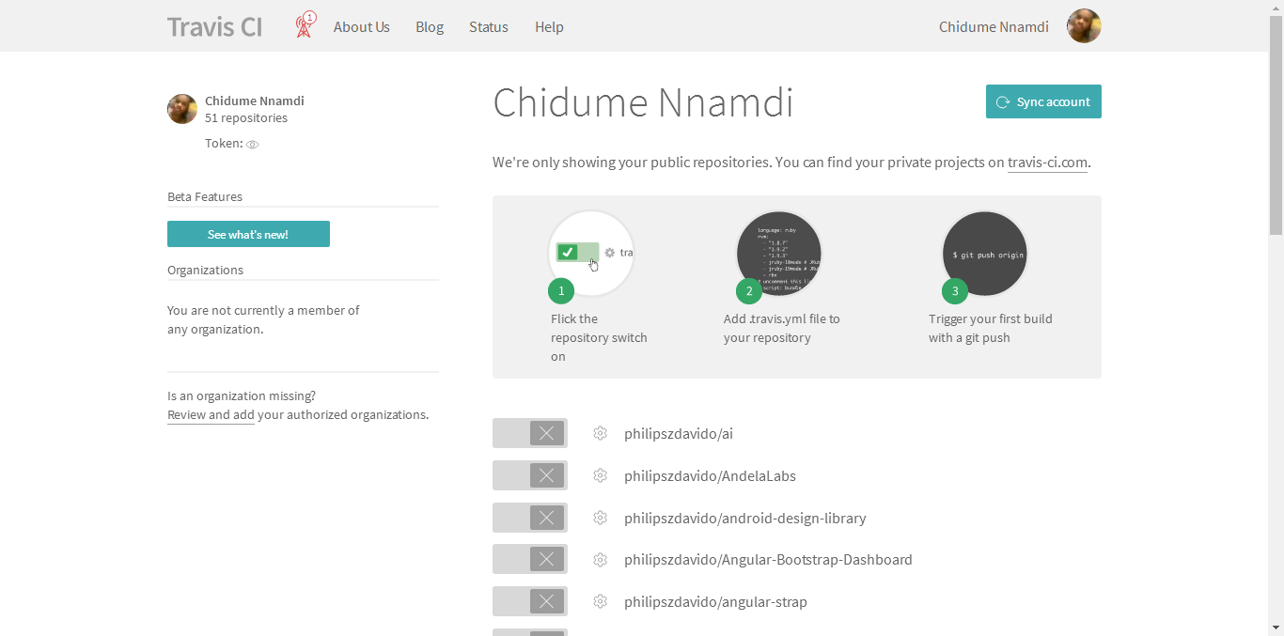Open Chidume Nnamdi account menu in header

pyautogui.click(x=994, y=27)
